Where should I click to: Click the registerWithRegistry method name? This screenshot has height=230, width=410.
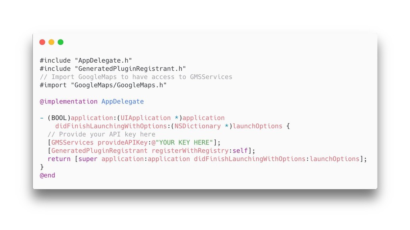190,151
